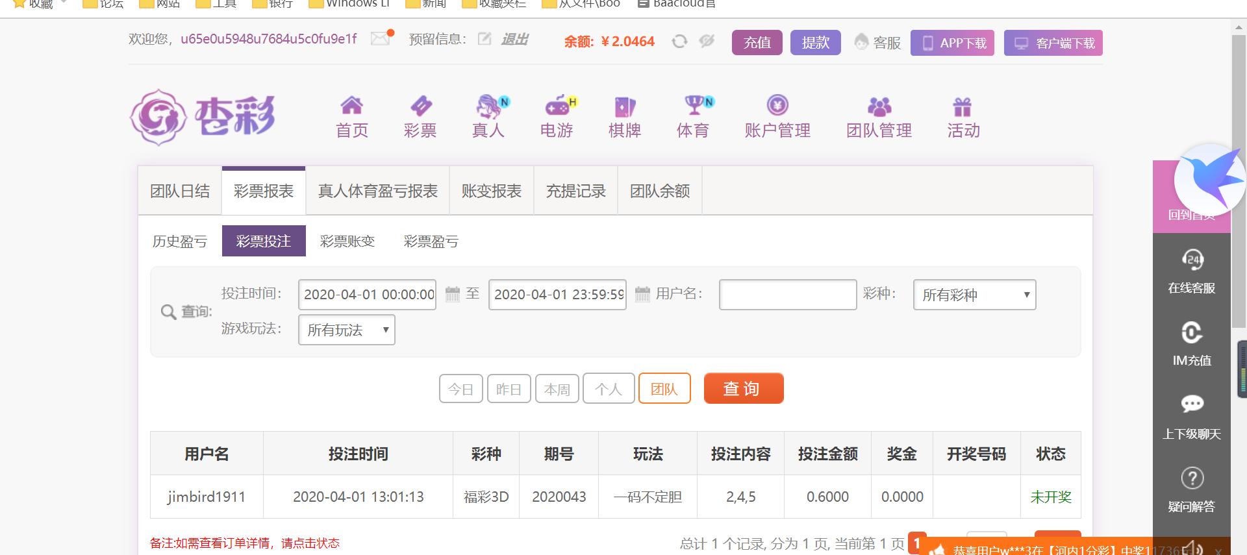
Task: Open 疑问解答 help in sidebar
Action: coord(1192,490)
